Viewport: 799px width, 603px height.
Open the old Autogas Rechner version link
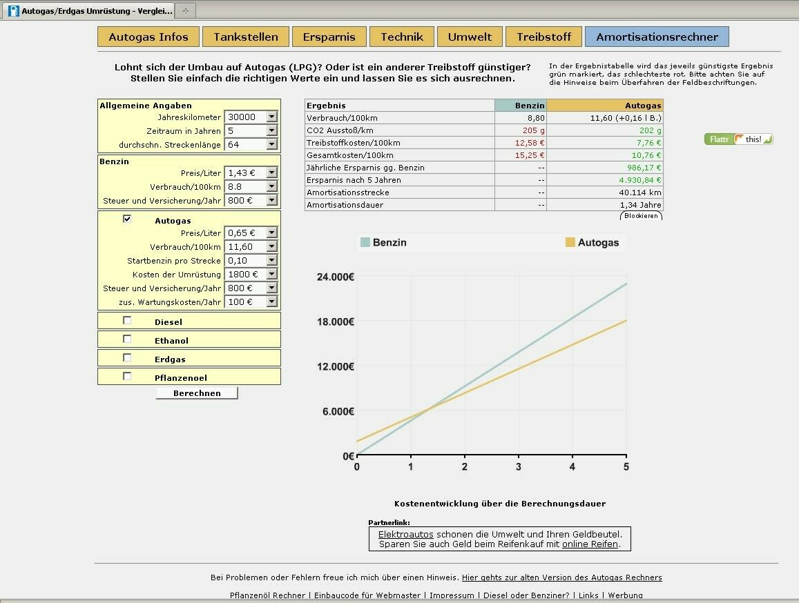(x=562, y=577)
